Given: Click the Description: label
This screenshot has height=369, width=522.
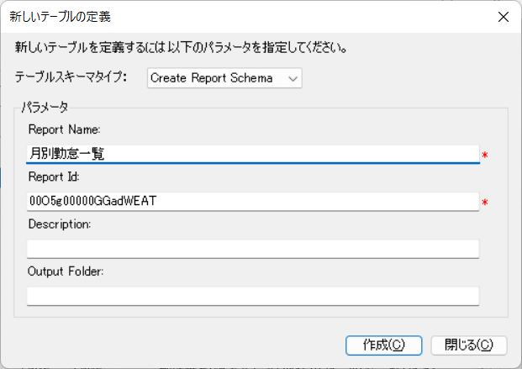Looking at the screenshot, I should [x=60, y=224].
